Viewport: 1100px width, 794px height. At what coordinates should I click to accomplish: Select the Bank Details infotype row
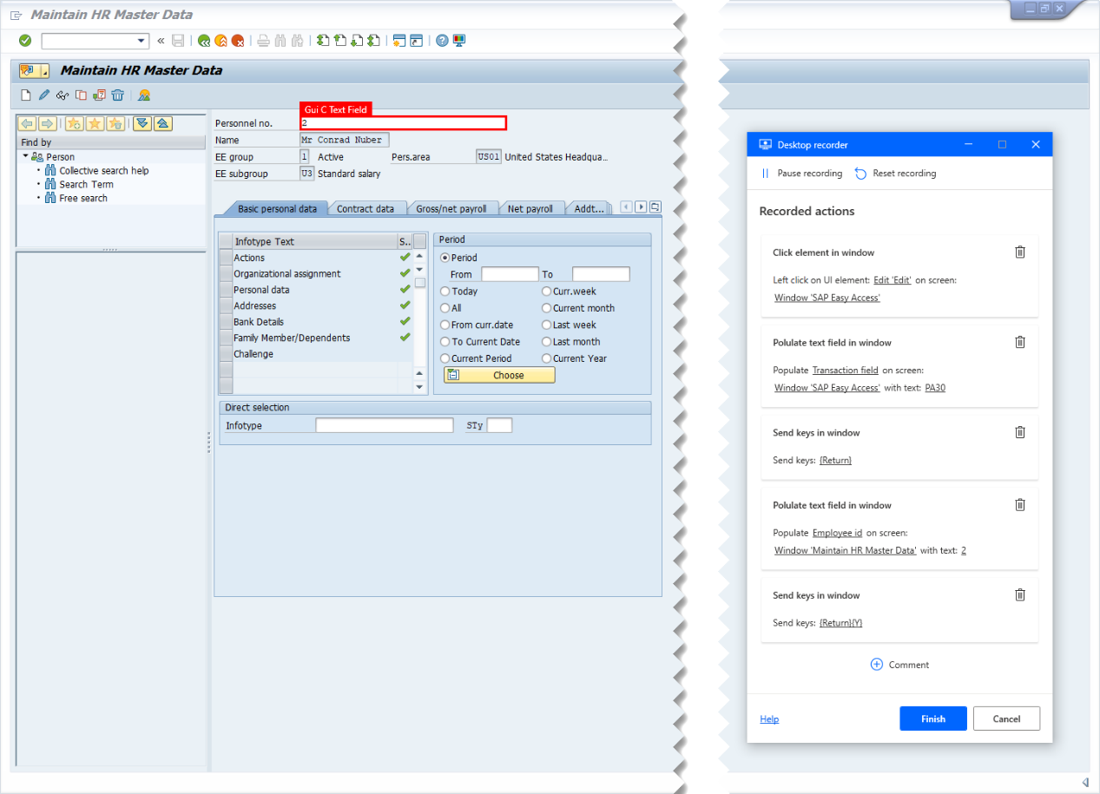[x=315, y=322]
